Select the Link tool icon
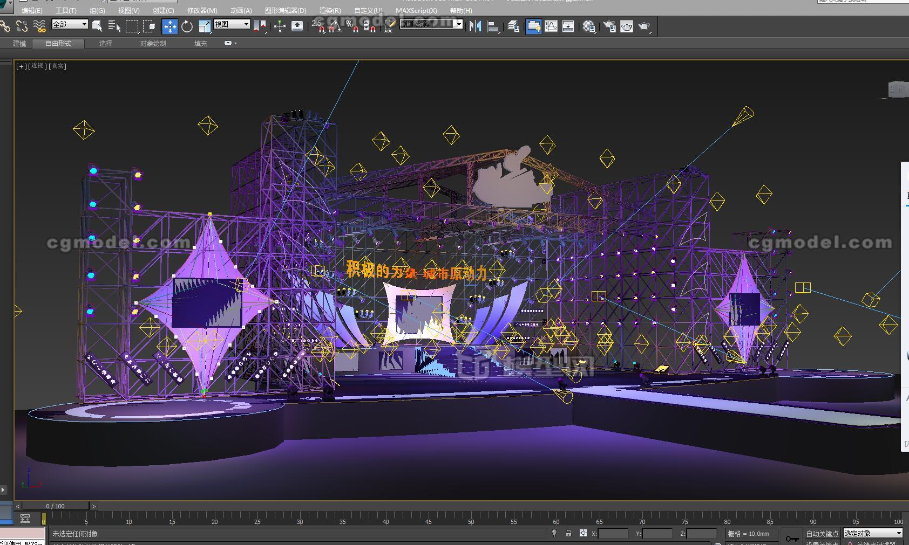The height and width of the screenshot is (545, 909). (5, 26)
